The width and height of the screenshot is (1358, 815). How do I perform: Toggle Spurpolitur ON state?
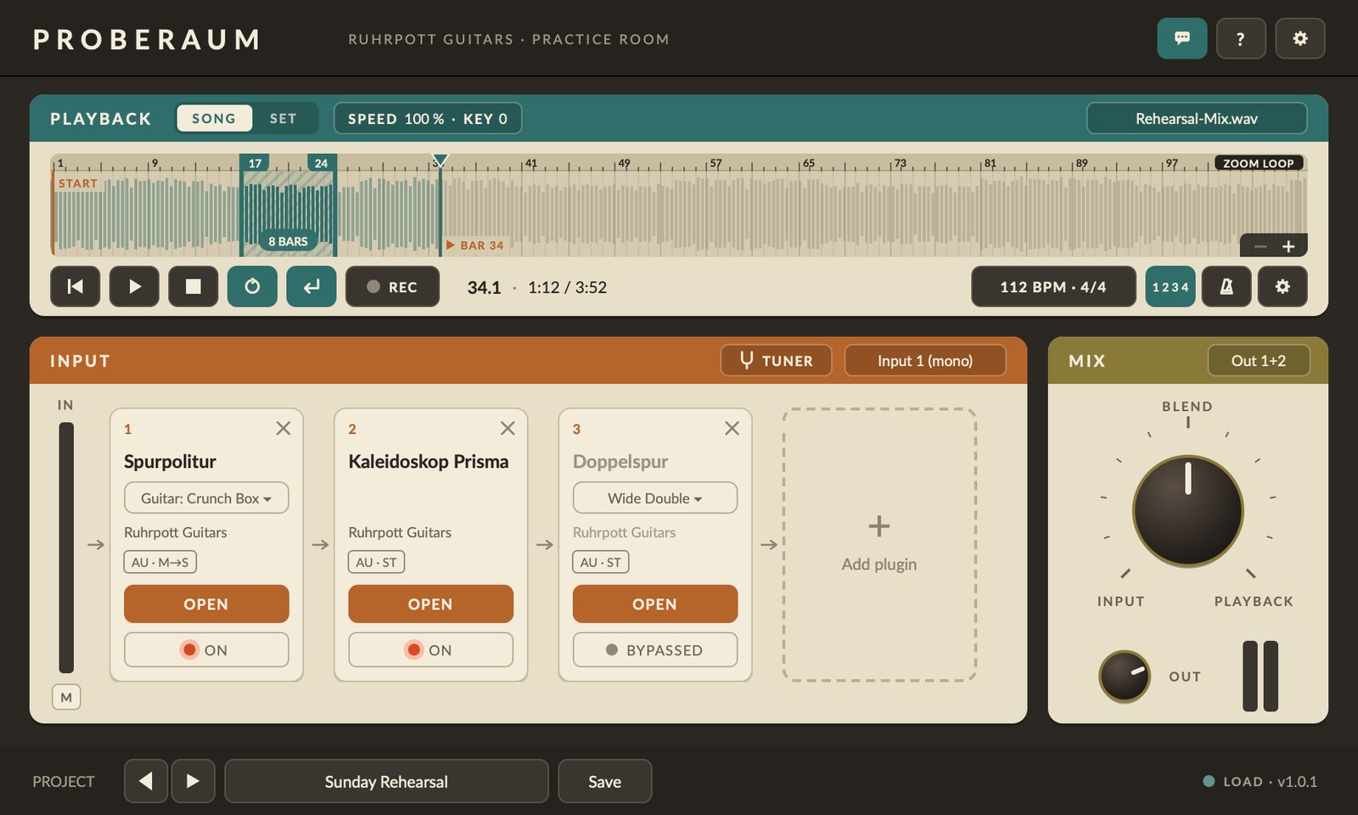[x=206, y=649]
